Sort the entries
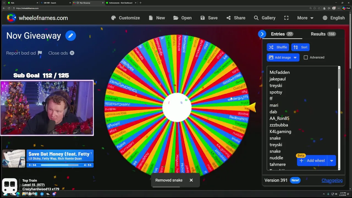This screenshot has height=198, width=352. [x=301, y=47]
